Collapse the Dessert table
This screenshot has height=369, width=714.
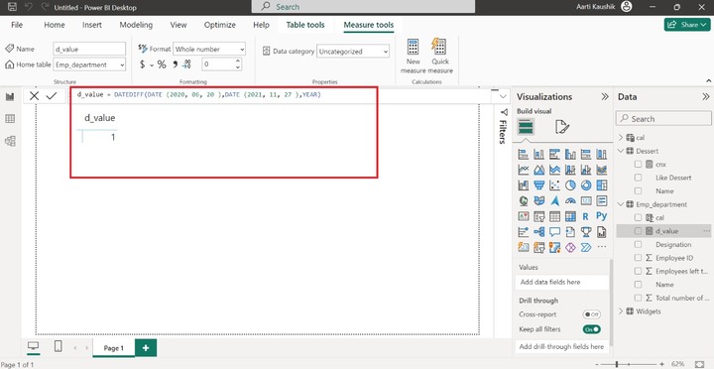621,151
